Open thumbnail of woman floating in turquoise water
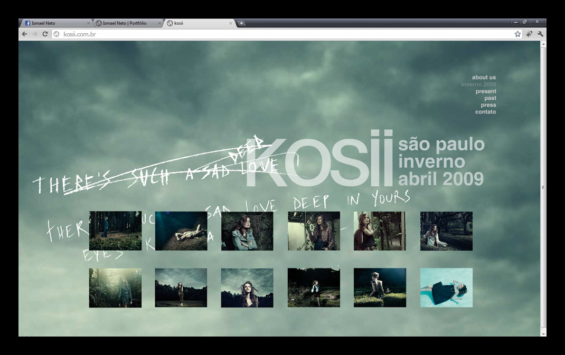Screen dimensions: 565x355 click(x=446, y=287)
